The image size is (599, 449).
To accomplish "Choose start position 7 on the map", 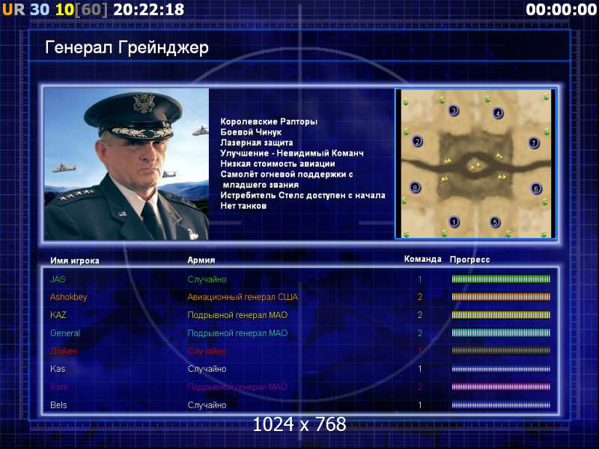I will tap(534, 143).
